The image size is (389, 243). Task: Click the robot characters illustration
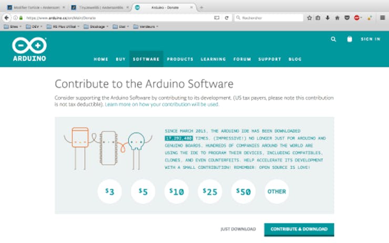[x=108, y=148]
